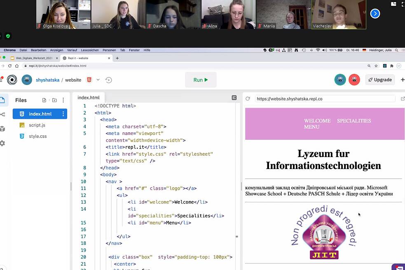Image resolution: width=405 pixels, height=270 pixels.
Task: Click SPECIALITIES in the preview nav
Action: (x=354, y=121)
